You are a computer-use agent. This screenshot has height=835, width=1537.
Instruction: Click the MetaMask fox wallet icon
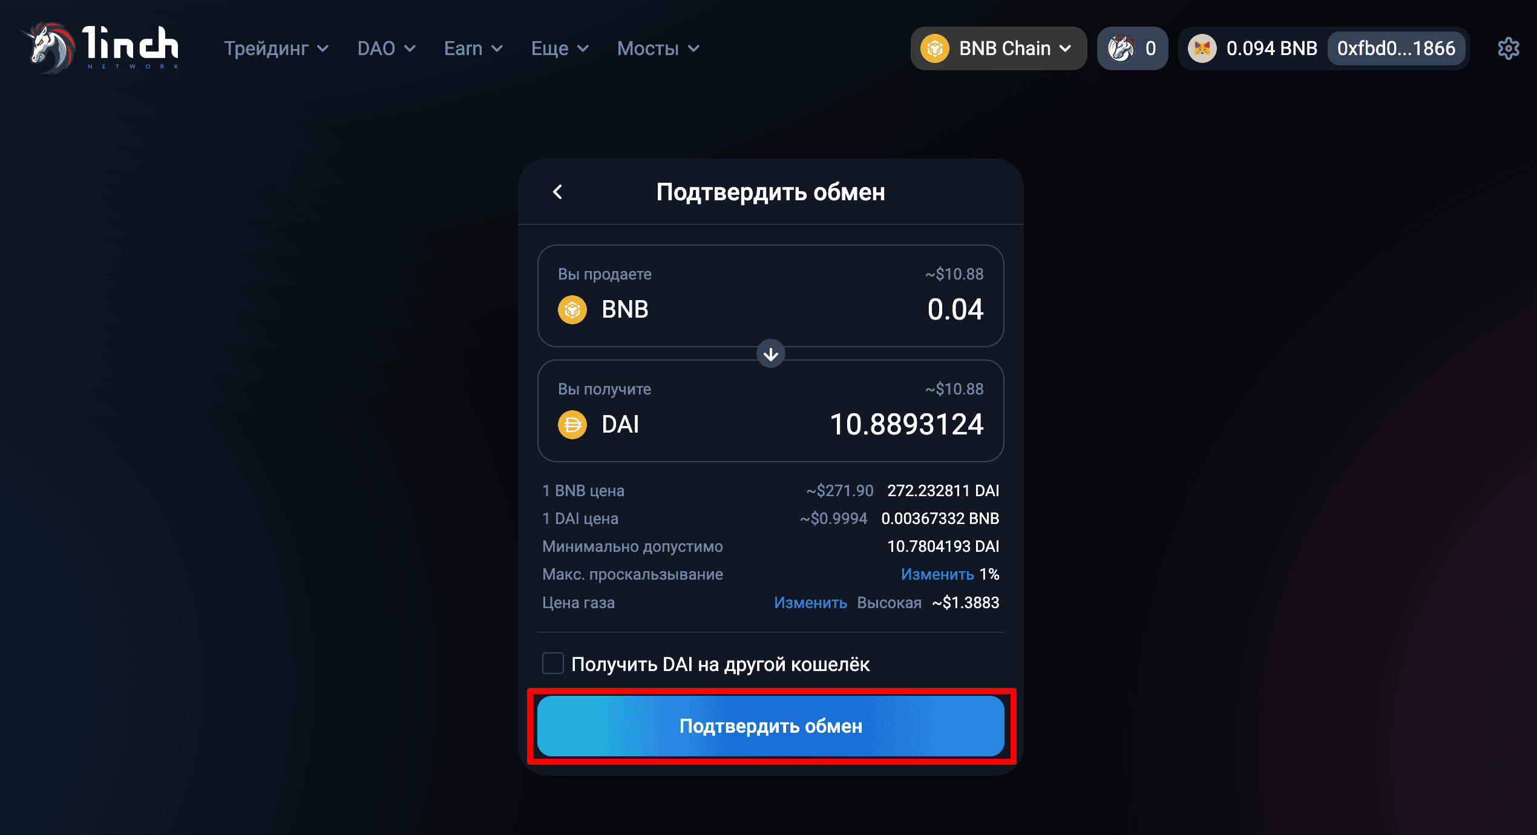click(1202, 48)
